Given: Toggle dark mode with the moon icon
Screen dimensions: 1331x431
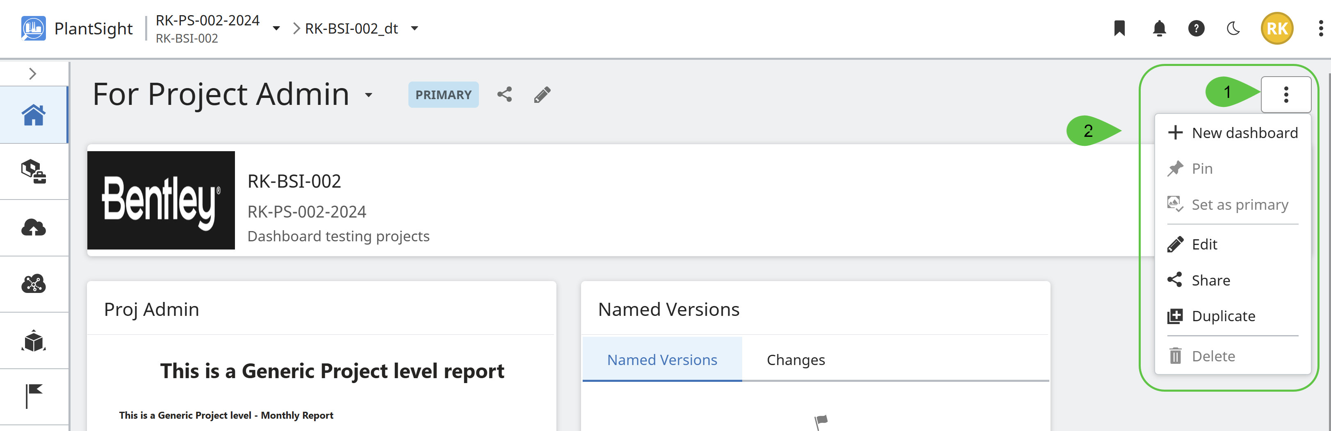Looking at the screenshot, I should 1234,28.
